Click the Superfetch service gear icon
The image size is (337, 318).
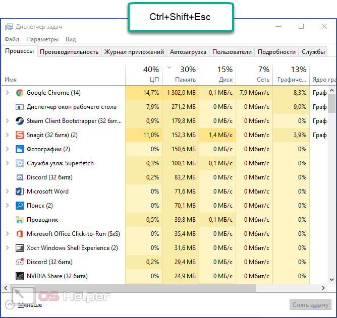(x=20, y=163)
